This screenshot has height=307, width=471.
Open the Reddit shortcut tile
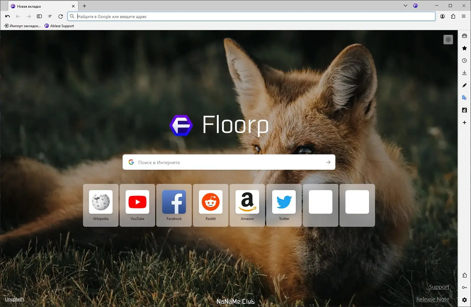(211, 205)
